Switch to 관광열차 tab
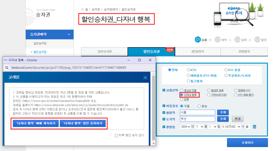This screenshot has width=274, height=151. pos(244,52)
